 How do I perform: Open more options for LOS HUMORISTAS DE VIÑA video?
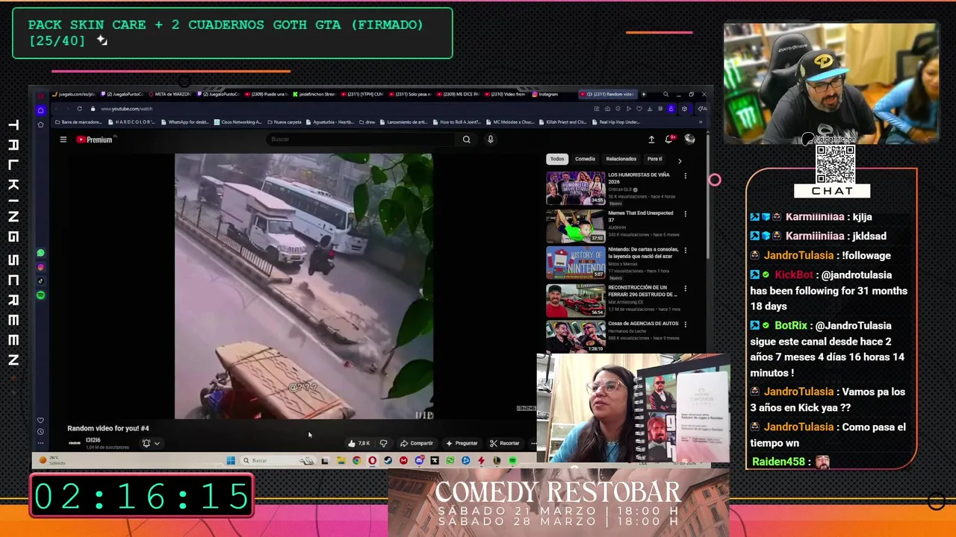pos(686,177)
